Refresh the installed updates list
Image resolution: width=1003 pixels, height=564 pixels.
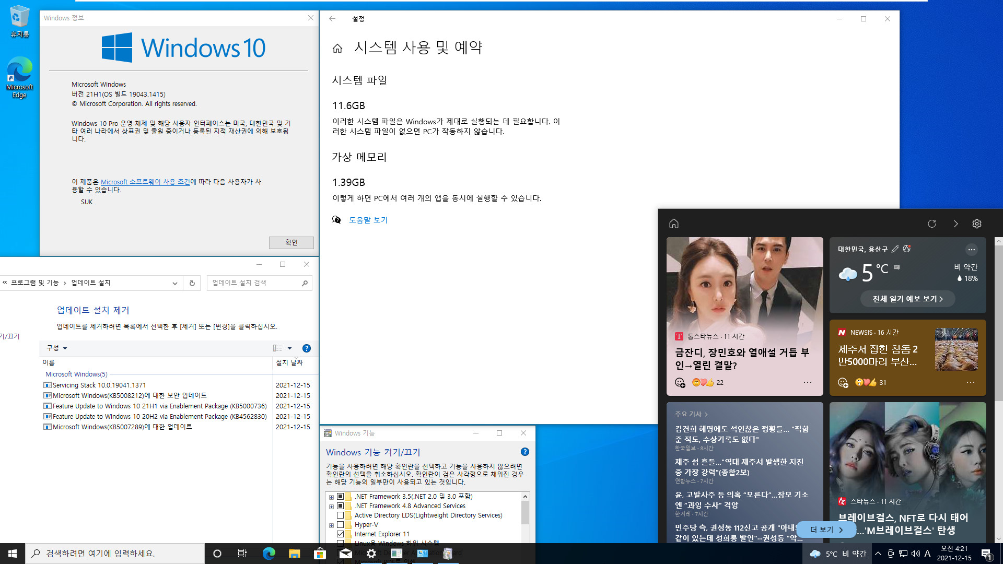point(192,283)
